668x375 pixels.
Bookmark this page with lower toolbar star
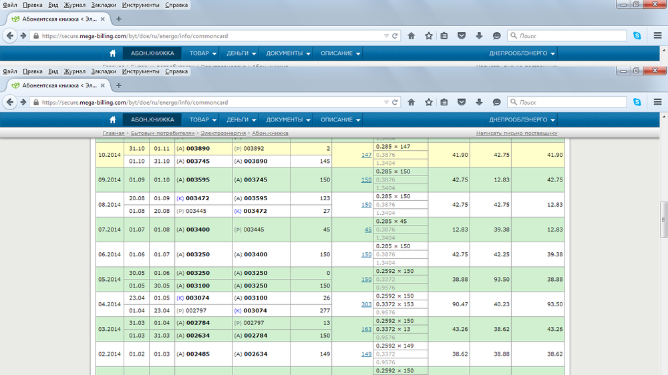pos(428,102)
